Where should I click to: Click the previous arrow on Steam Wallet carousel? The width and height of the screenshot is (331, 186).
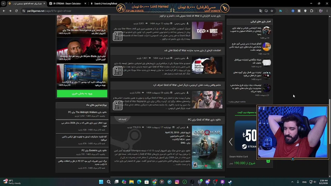[231, 142]
